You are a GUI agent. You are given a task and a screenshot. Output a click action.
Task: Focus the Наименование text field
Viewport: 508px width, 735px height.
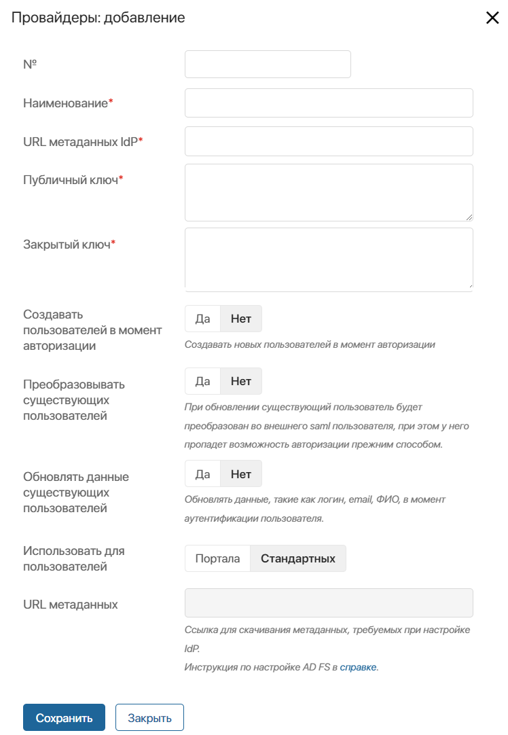pyautogui.click(x=329, y=103)
